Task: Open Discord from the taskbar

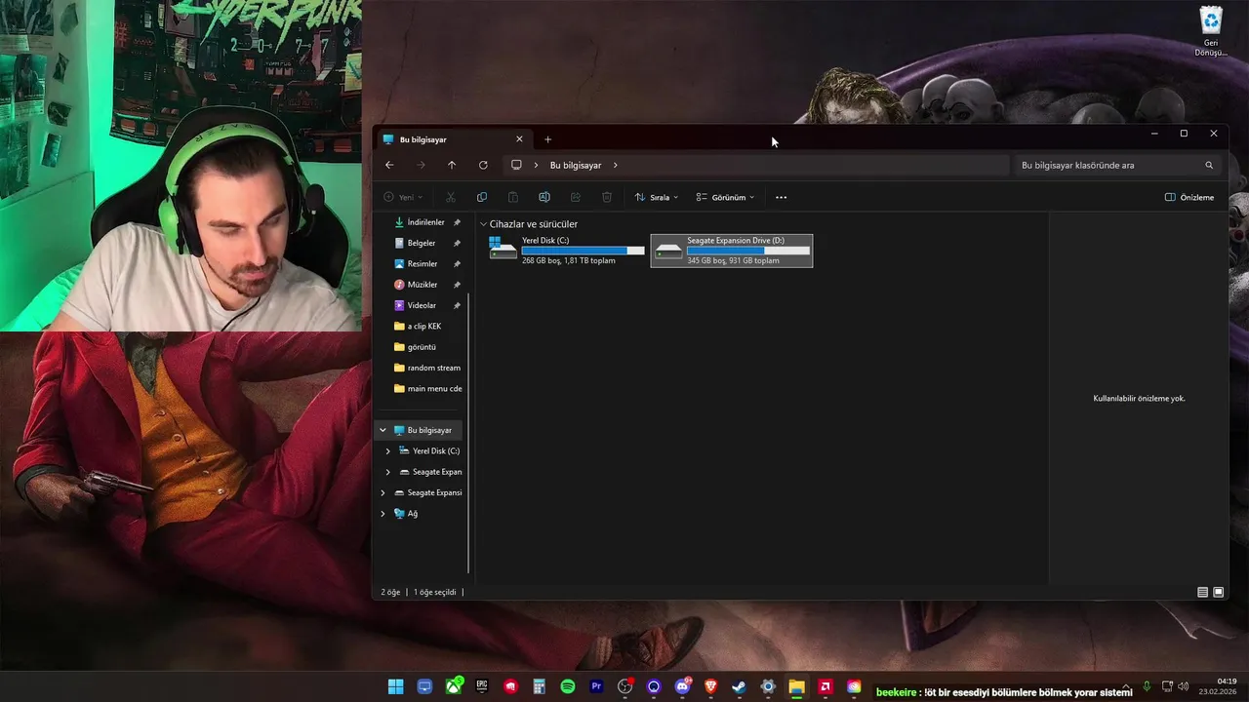Action: click(x=682, y=686)
